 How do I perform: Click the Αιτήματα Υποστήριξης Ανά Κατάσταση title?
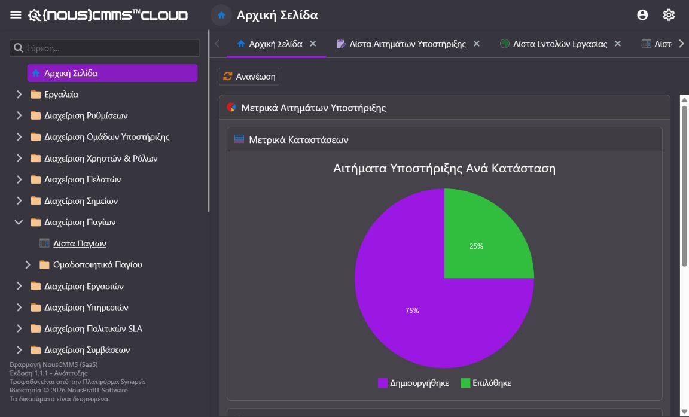tap(444, 168)
